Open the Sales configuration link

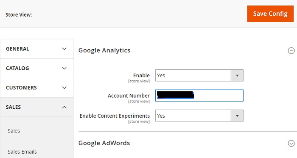coord(14,131)
